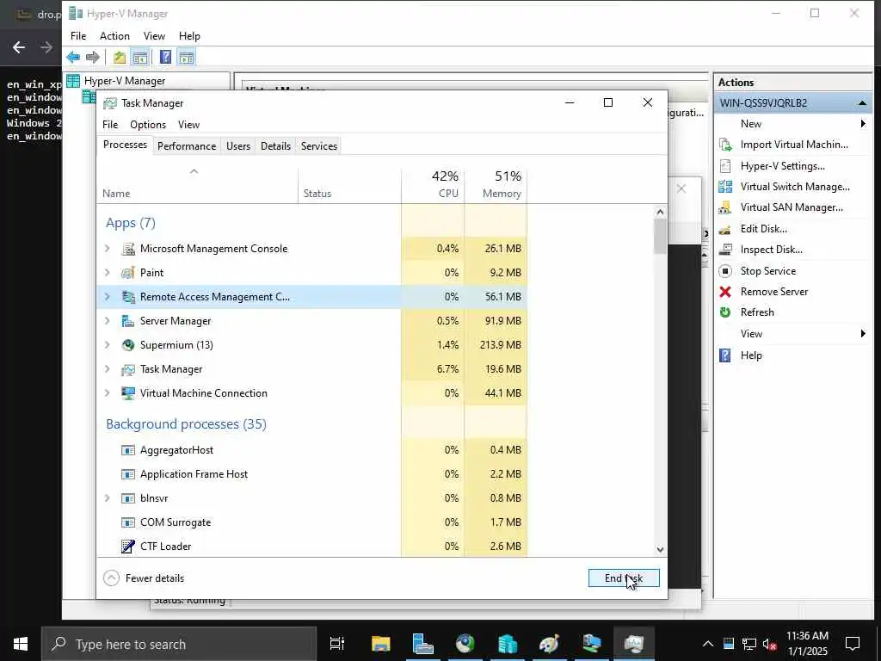Viewport: 881px width, 661px height.
Task: Sort processes by the Memory column
Action: click(x=496, y=185)
